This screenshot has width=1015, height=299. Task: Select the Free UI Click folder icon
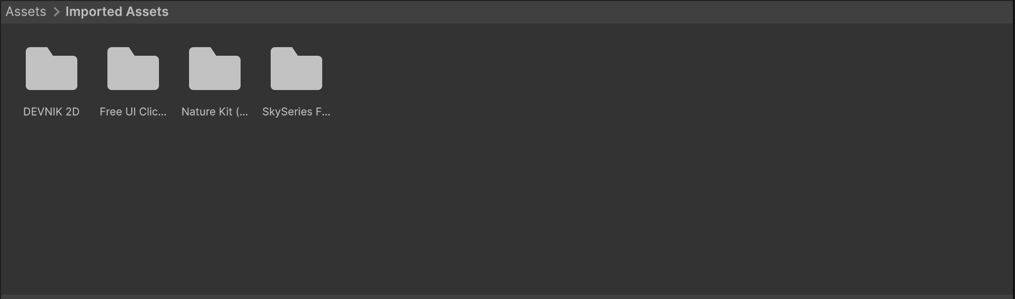pos(133,69)
